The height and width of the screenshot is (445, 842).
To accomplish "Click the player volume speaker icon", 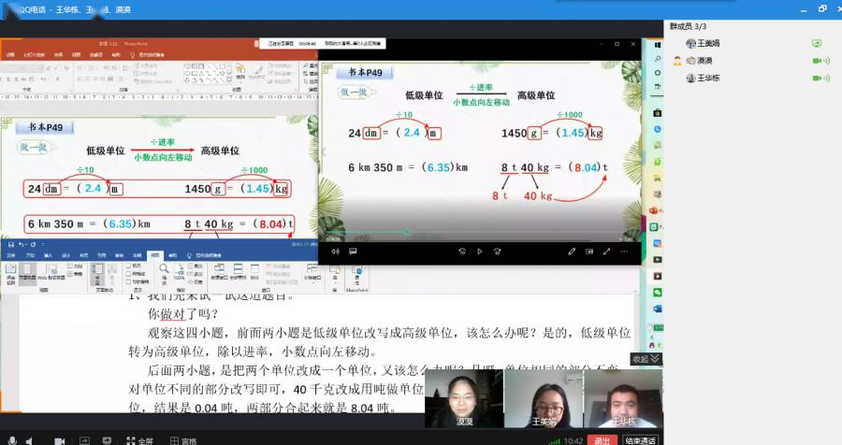I will (336, 251).
